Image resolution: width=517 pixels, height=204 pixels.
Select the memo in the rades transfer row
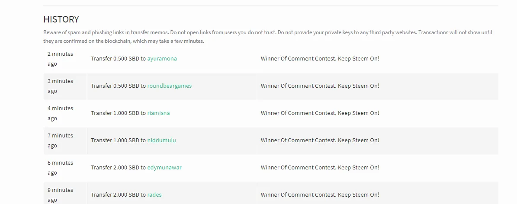320,195
